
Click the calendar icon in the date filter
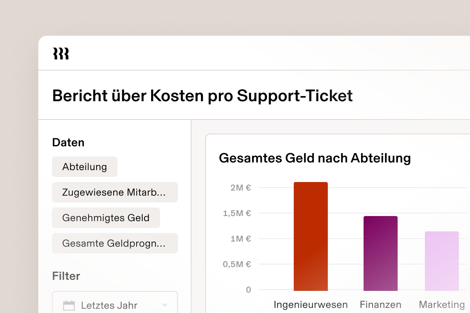(69, 304)
